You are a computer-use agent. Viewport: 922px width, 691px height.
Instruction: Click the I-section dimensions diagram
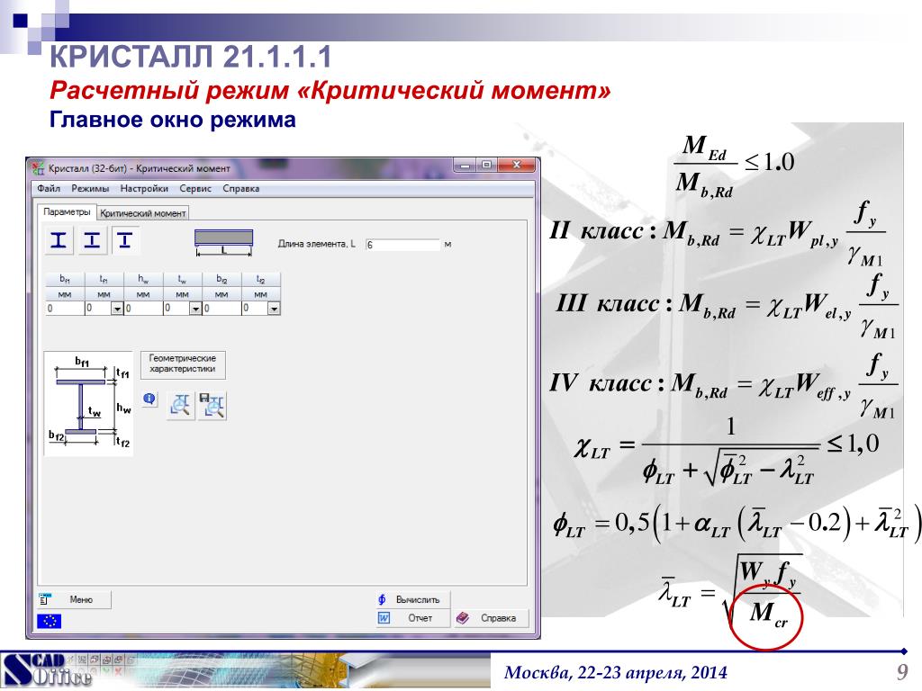point(89,404)
